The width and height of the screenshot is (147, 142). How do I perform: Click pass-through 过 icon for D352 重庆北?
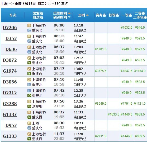coord(29,41)
